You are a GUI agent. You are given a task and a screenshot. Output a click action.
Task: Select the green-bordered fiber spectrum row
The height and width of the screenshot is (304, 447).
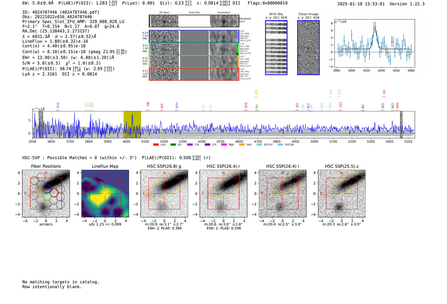coord(194,49)
